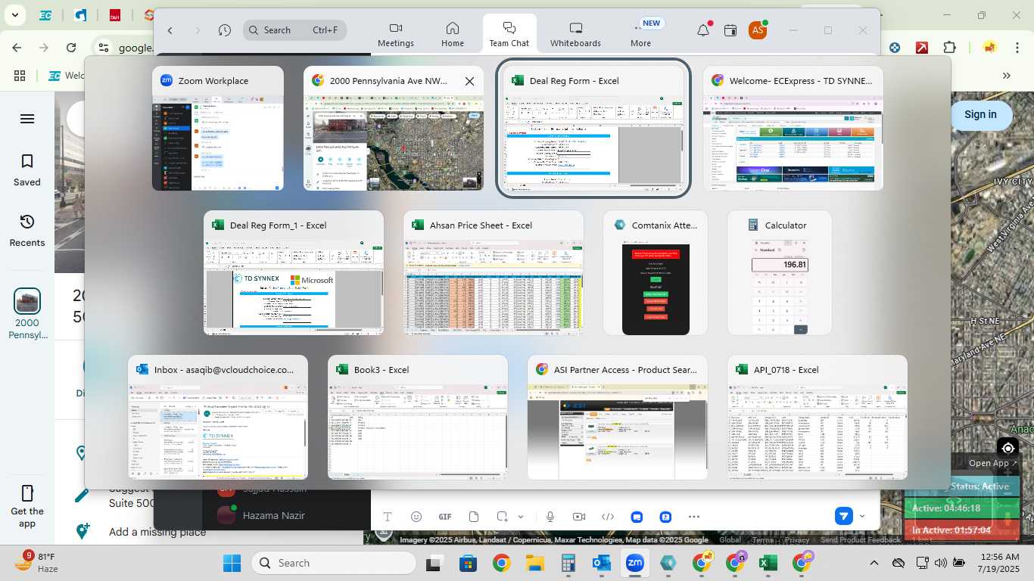Open Zoom notifications bell
The width and height of the screenshot is (1034, 581).
click(703, 30)
